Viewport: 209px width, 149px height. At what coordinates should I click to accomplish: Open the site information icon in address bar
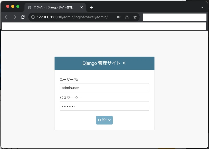click(33, 17)
